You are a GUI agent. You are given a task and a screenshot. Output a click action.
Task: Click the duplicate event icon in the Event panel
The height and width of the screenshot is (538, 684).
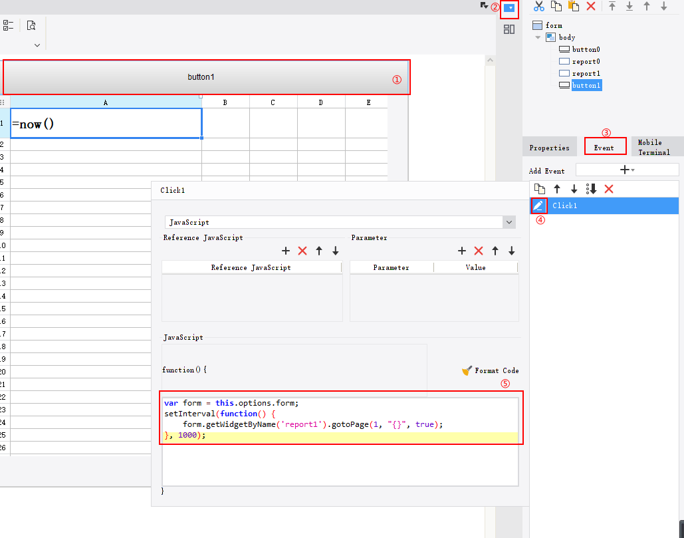tap(540, 189)
